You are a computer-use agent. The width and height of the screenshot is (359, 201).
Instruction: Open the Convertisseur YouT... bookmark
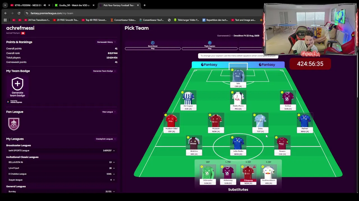click(x=151, y=20)
